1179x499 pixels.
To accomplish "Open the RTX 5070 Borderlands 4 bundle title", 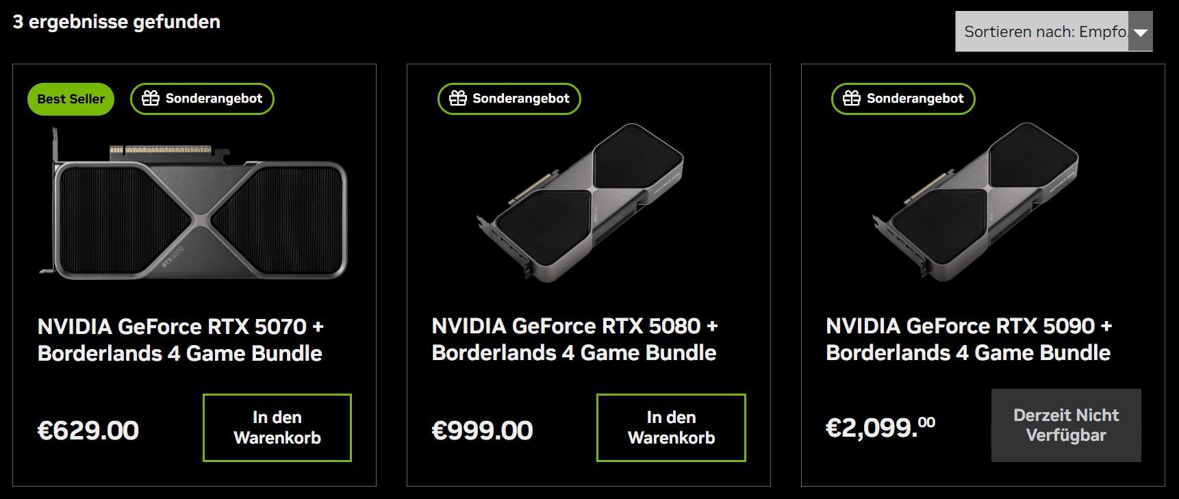I will pos(181,340).
